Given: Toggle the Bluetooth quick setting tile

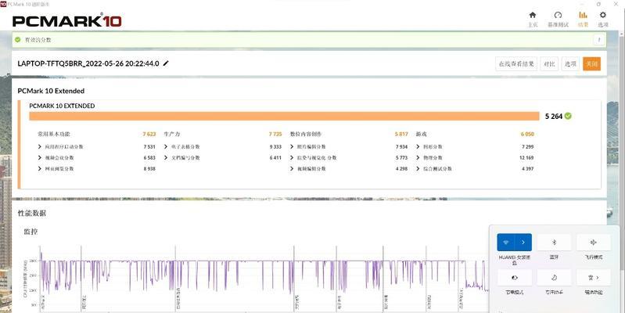Looking at the screenshot, I should click(554, 243).
